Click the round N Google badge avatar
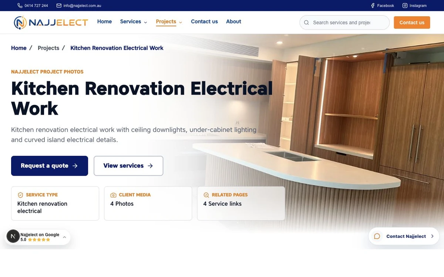The image size is (444, 277). coord(13,236)
